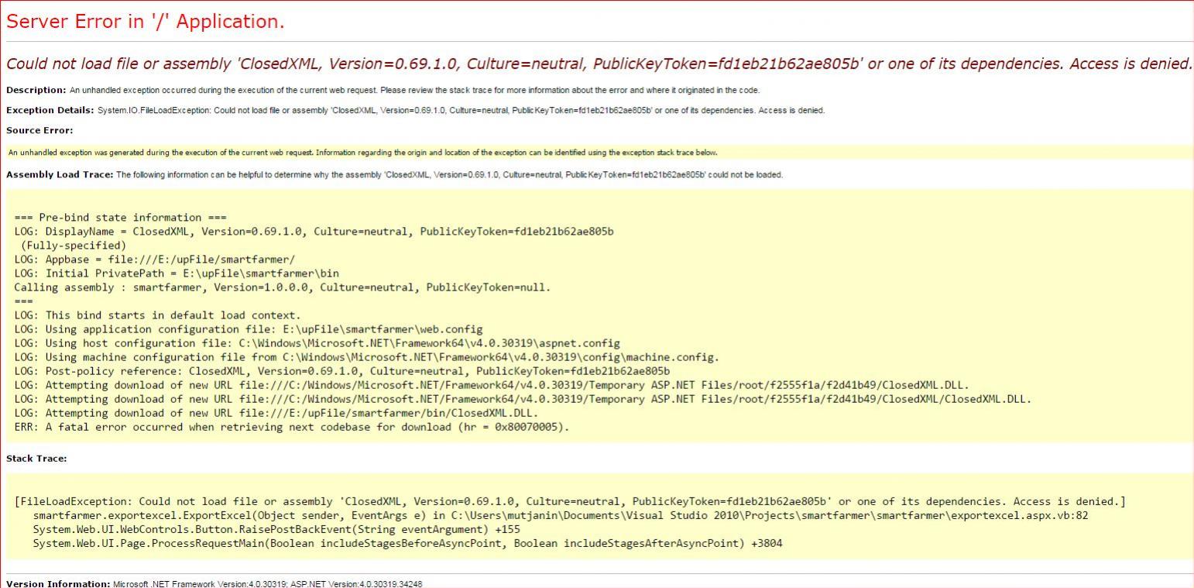Click the "LOG: Initial PrivatePath" line
The image size is (1194, 588).
click(x=177, y=273)
